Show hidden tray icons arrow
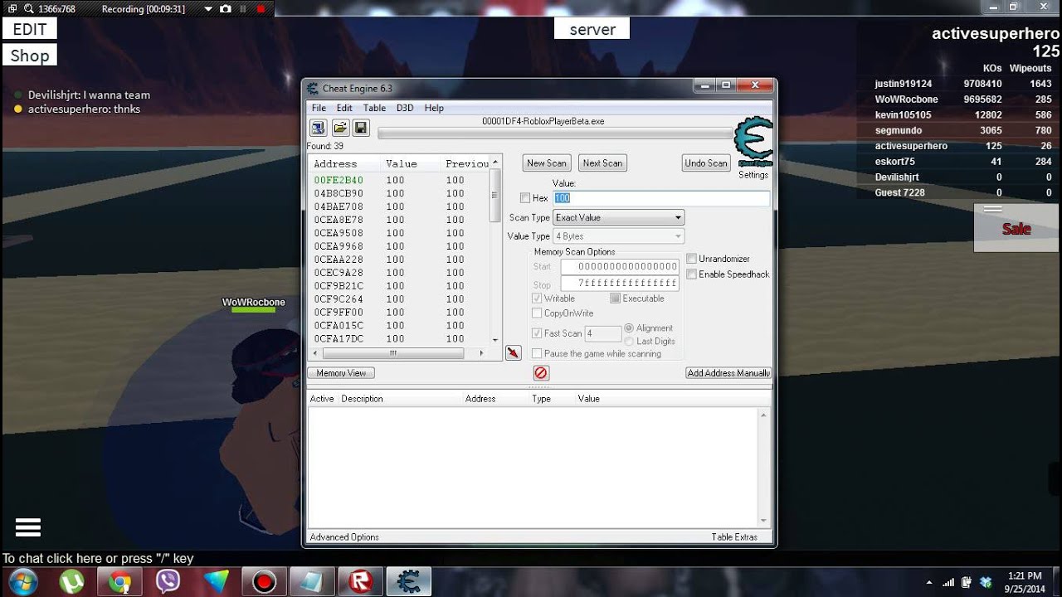Image resolution: width=1062 pixels, height=597 pixels. [x=928, y=582]
